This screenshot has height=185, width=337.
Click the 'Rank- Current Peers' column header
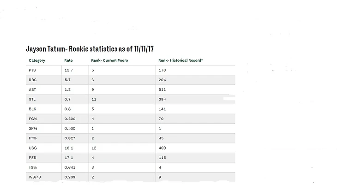coord(109,60)
